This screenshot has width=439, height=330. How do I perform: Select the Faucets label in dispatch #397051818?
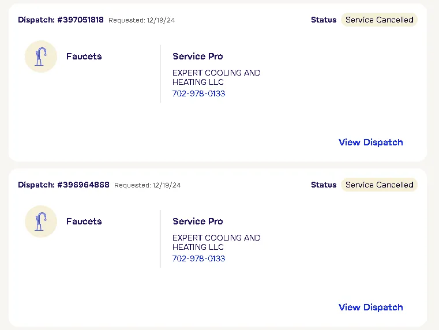[x=84, y=57]
